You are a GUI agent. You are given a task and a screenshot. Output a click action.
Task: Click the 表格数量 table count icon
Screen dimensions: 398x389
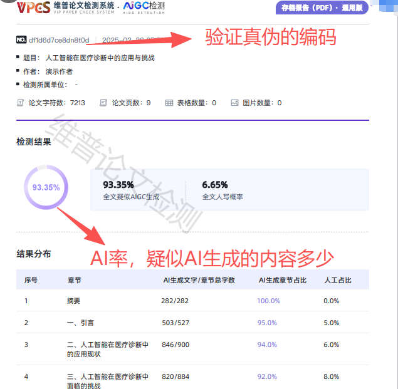click(x=169, y=103)
